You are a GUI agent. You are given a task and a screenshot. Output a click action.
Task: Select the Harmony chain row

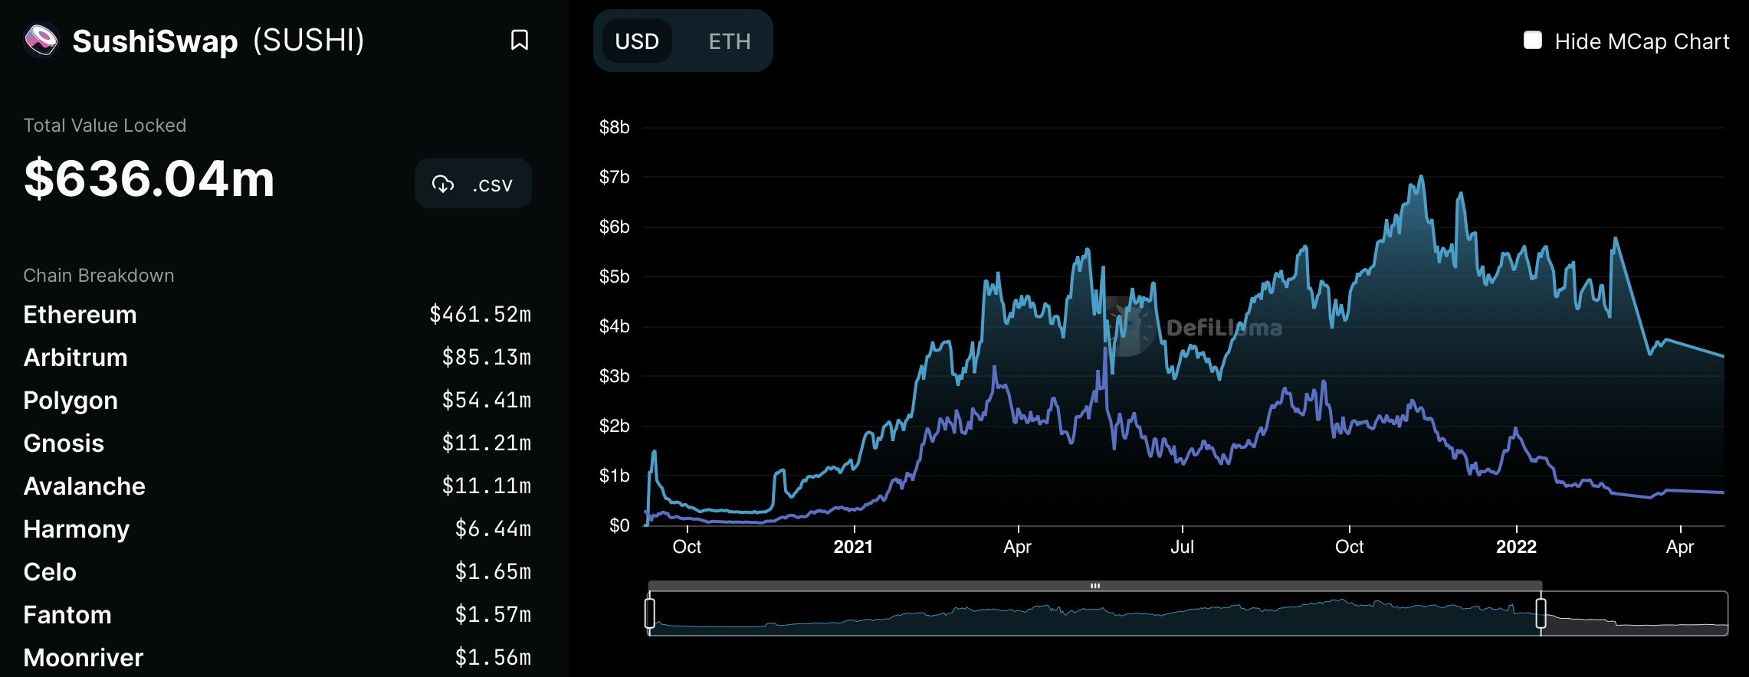(277, 529)
